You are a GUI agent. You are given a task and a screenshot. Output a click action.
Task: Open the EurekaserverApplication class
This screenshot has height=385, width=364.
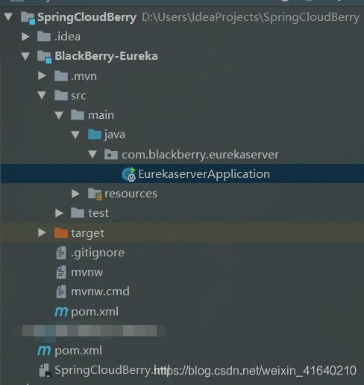(204, 174)
